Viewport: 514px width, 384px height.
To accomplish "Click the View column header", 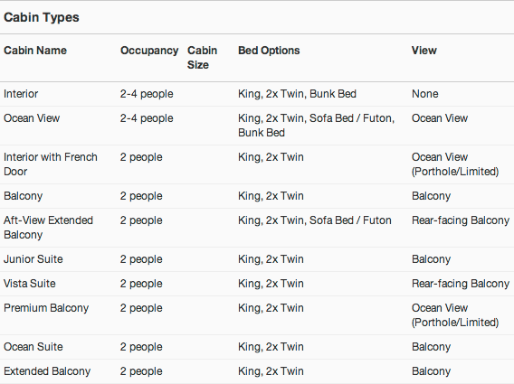I will (x=424, y=51).
